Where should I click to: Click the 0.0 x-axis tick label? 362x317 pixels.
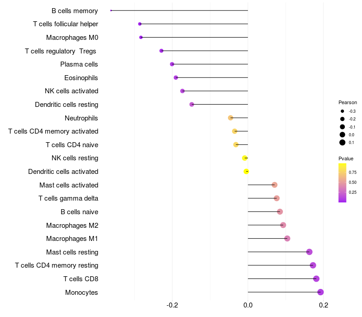tap(248, 305)
